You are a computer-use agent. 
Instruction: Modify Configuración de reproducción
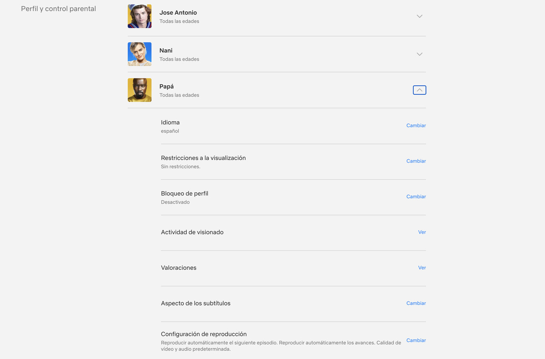pos(416,340)
